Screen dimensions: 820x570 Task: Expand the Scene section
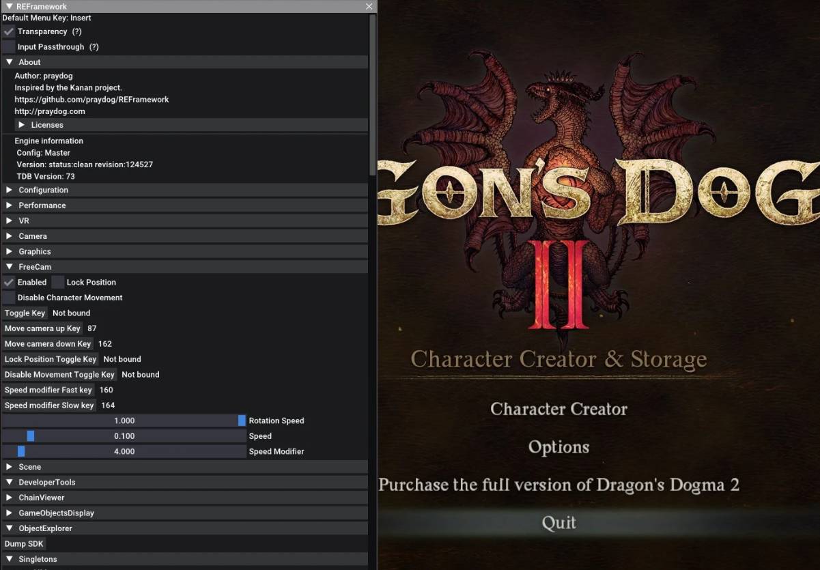(185, 467)
